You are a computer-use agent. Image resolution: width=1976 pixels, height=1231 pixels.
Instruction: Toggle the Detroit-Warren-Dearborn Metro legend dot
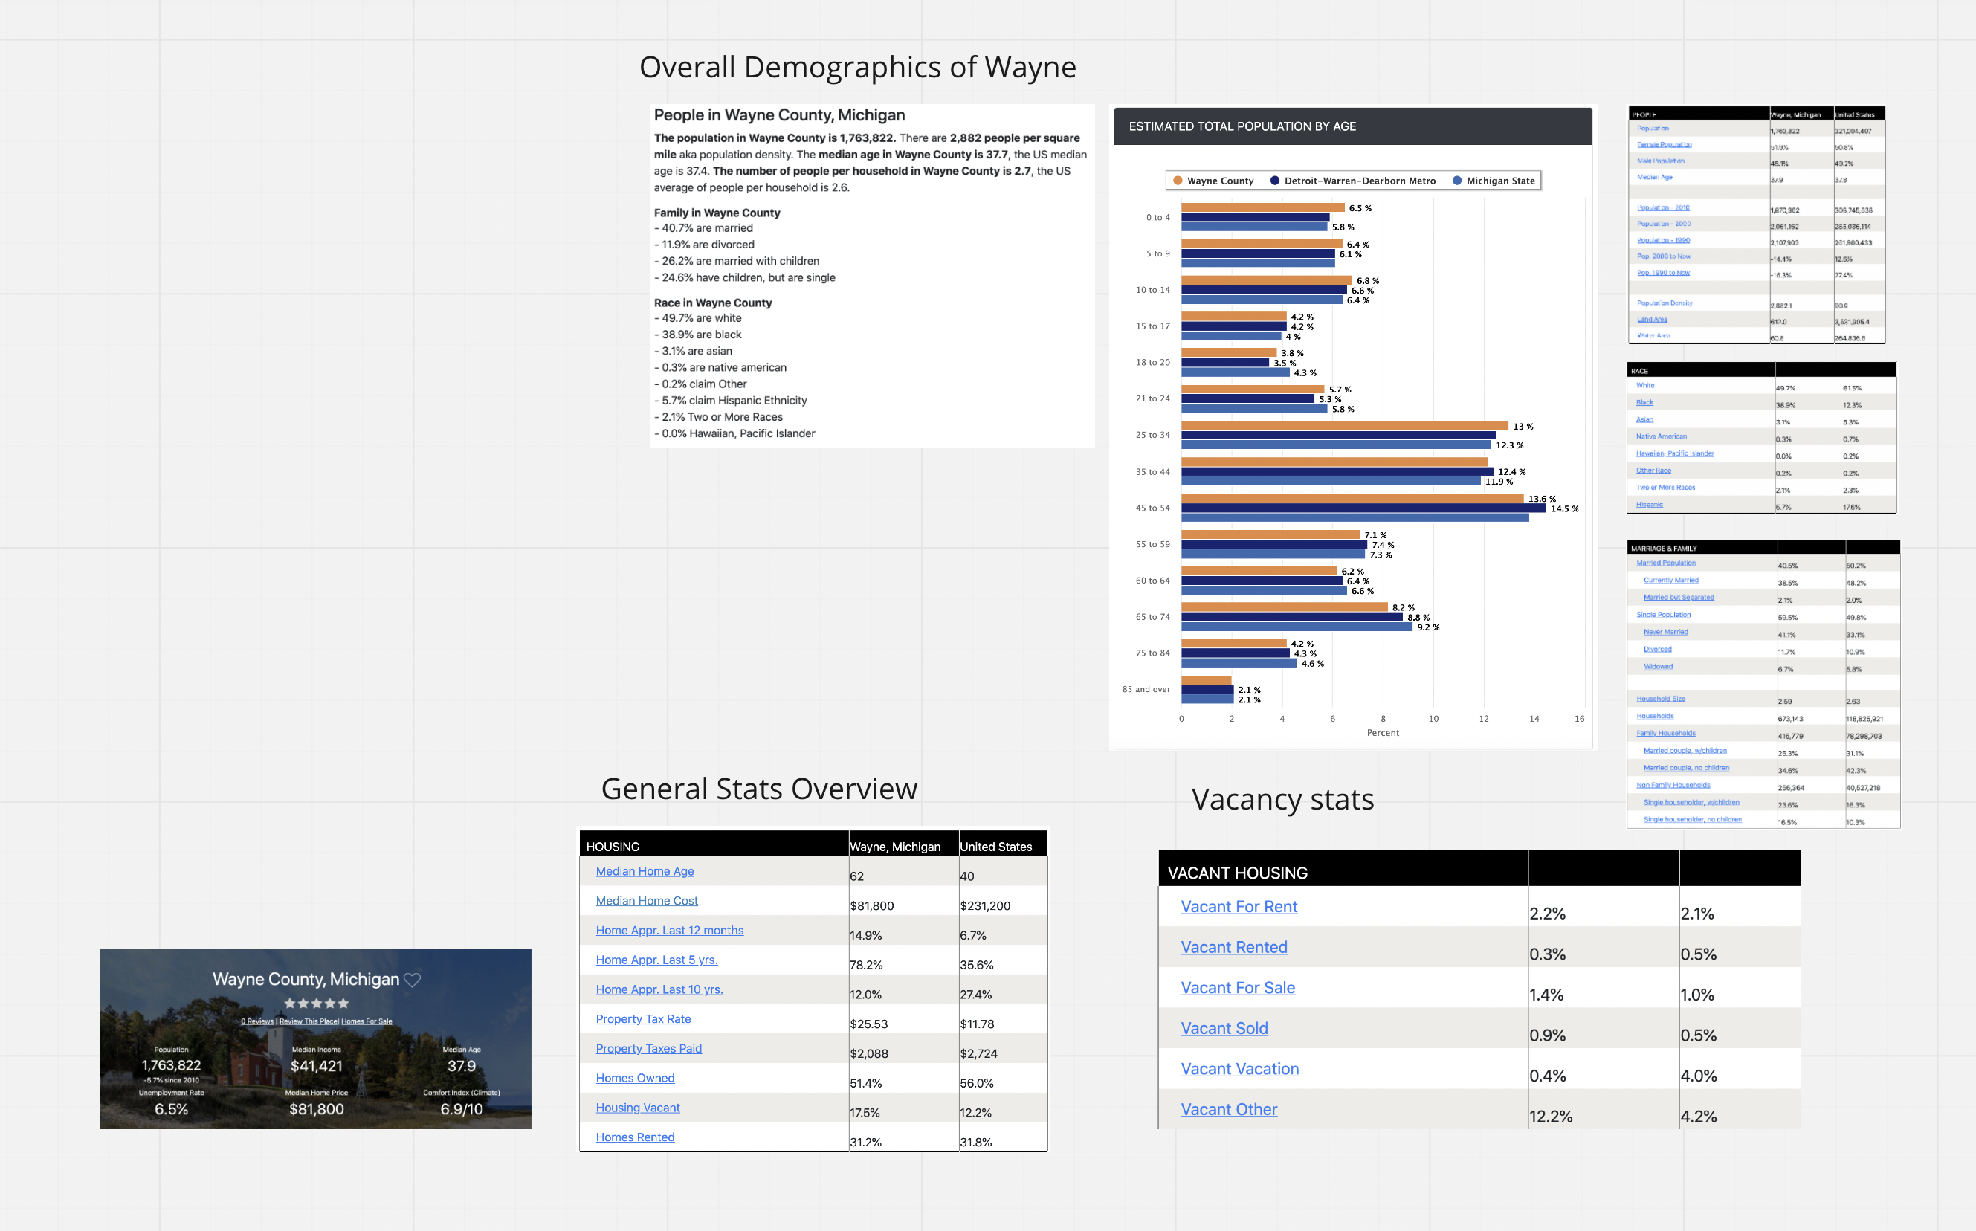pyautogui.click(x=1275, y=181)
